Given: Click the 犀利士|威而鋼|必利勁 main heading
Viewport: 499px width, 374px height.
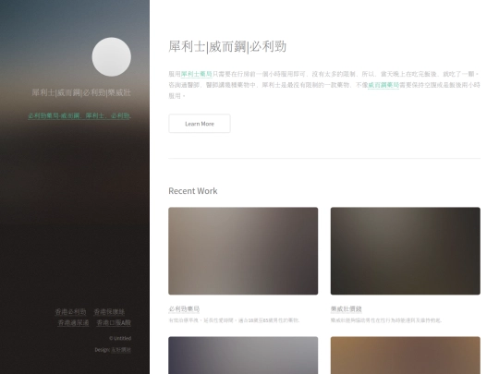Looking at the screenshot, I should click(227, 47).
